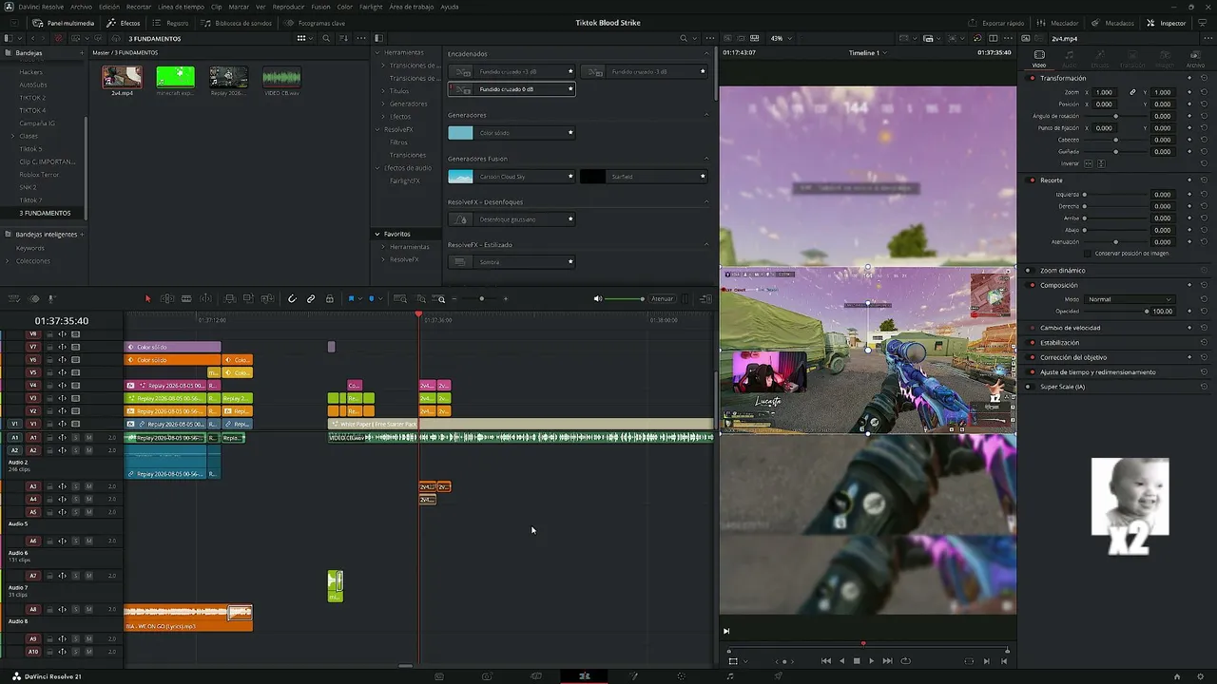Image resolution: width=1217 pixels, height=684 pixels.
Task: Toggle the Inspector panel button
Action: 1167,23
